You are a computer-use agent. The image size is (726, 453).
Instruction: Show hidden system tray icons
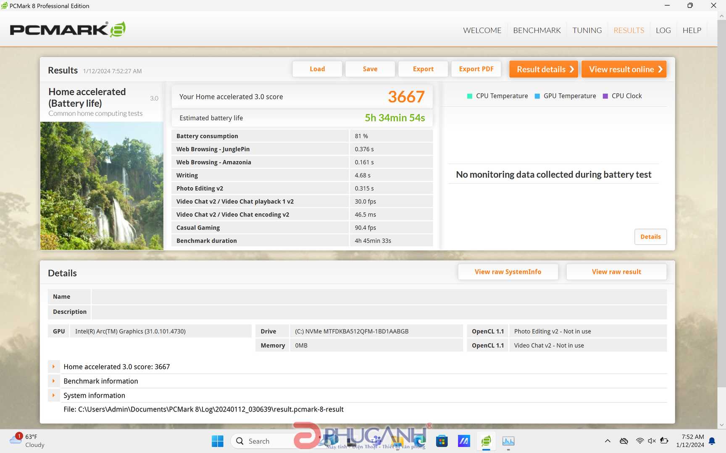[x=608, y=441]
